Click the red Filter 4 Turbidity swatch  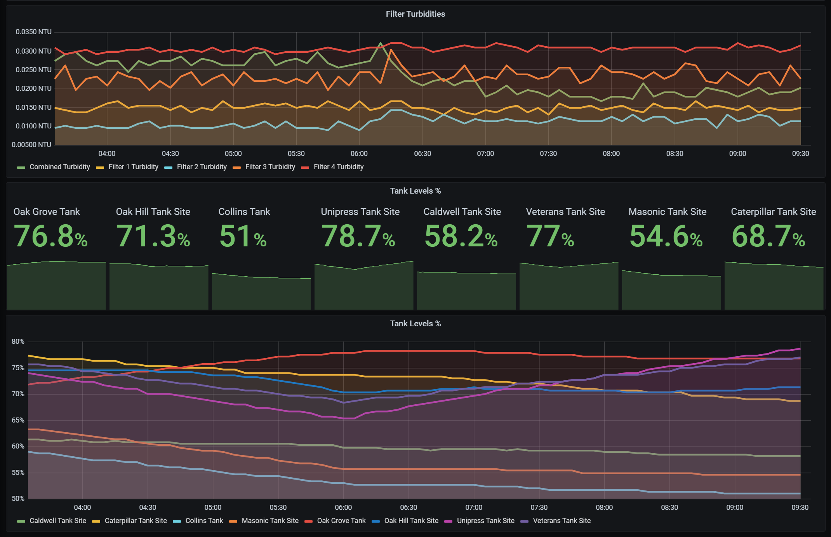(305, 168)
